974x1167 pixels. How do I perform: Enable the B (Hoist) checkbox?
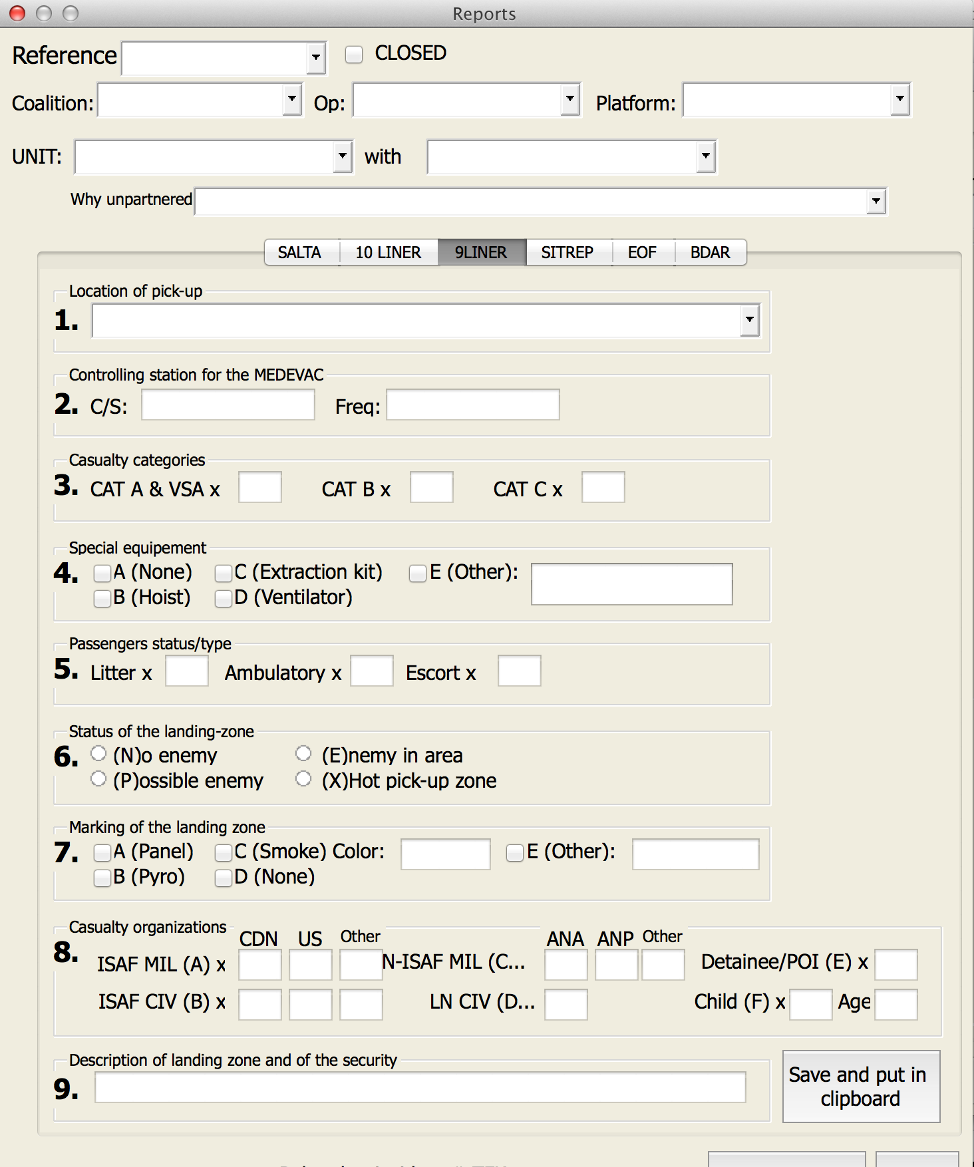click(102, 598)
